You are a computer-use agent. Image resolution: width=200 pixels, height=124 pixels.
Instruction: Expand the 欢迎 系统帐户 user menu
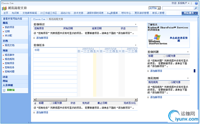(x=180, y=3)
